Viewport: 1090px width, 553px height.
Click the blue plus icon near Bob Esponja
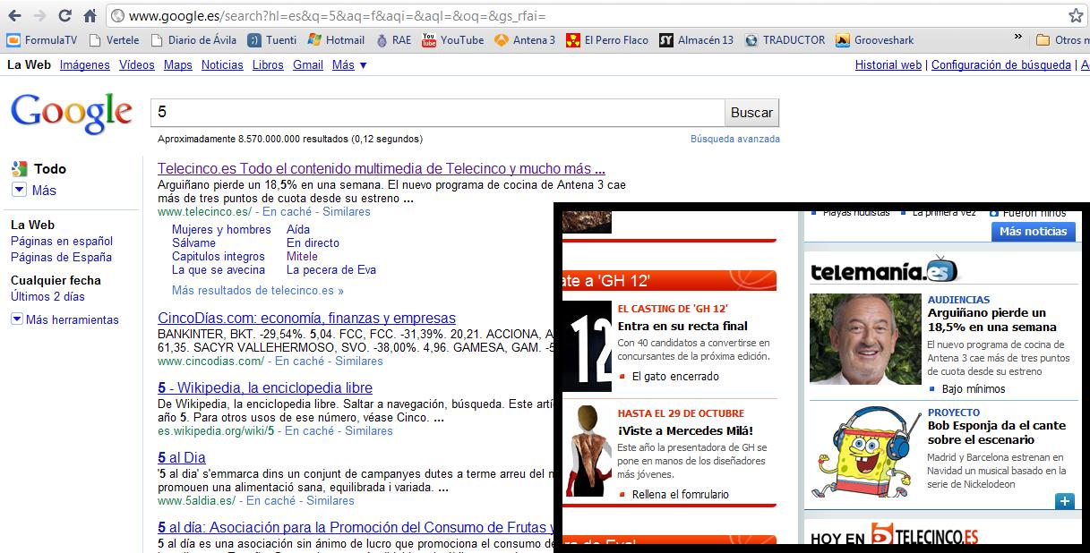pos(1064,501)
